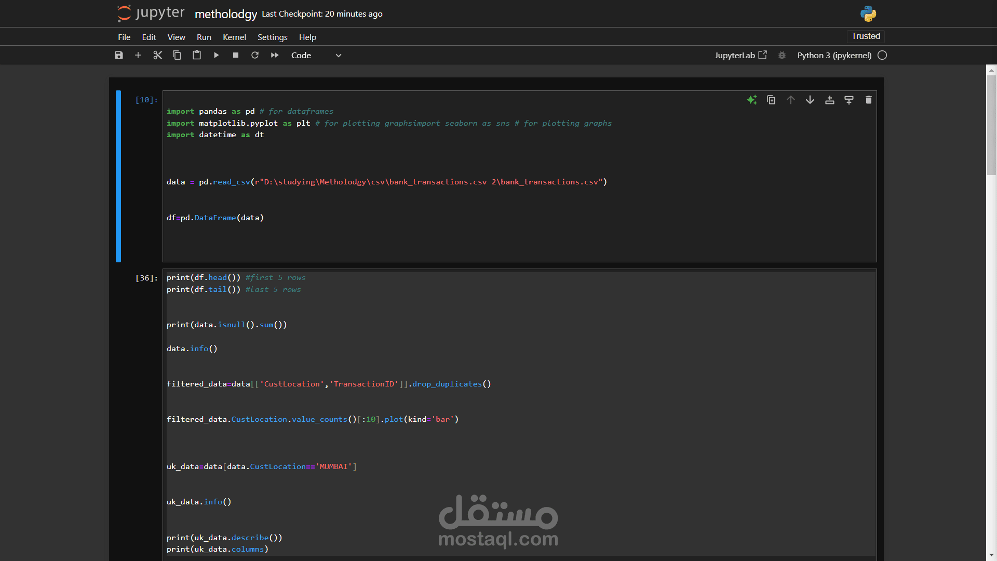Paste the cell from the clipboard icon
This screenshot has width=997, height=561.
(x=197, y=55)
